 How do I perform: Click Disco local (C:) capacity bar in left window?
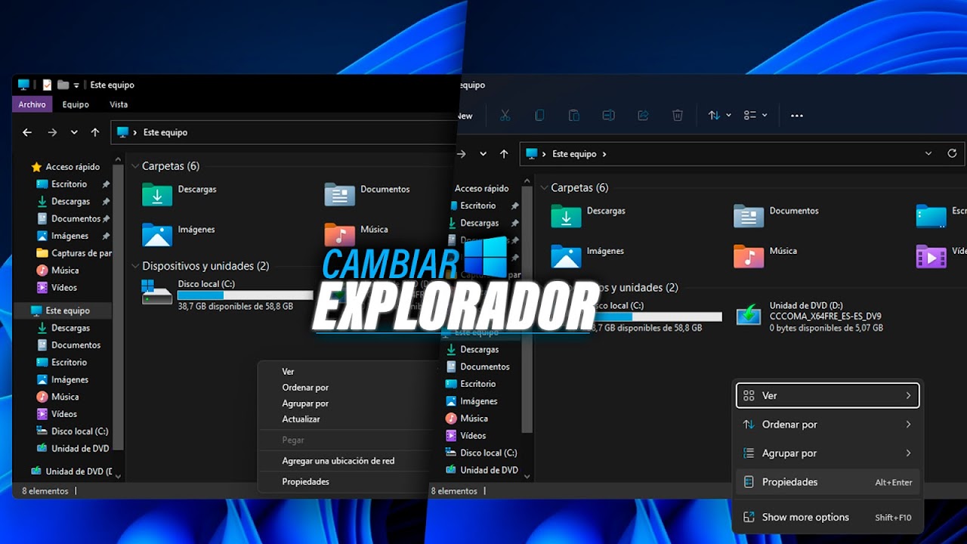246,295
